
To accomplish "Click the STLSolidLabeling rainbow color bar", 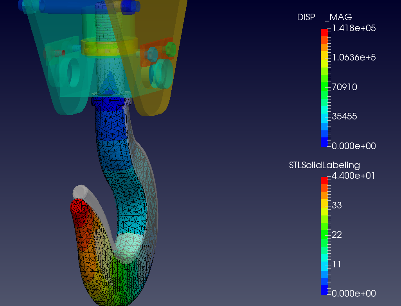I will tap(324, 236).
